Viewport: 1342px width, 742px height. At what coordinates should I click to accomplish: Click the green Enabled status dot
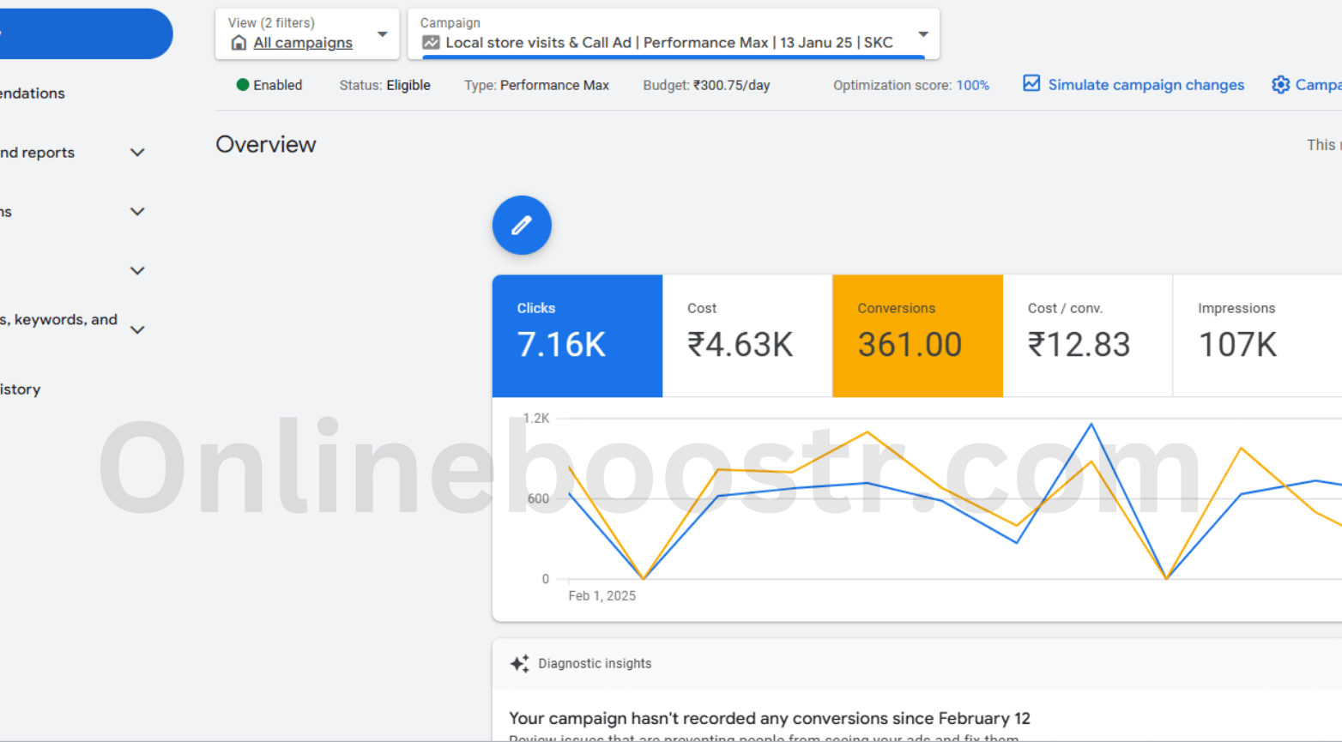(241, 85)
